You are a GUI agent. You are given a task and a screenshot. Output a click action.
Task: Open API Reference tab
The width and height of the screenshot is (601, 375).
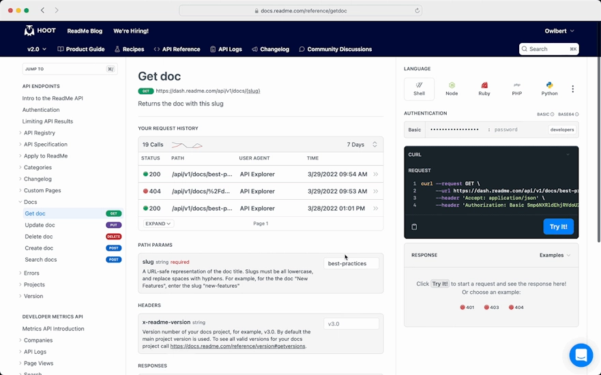(177, 49)
